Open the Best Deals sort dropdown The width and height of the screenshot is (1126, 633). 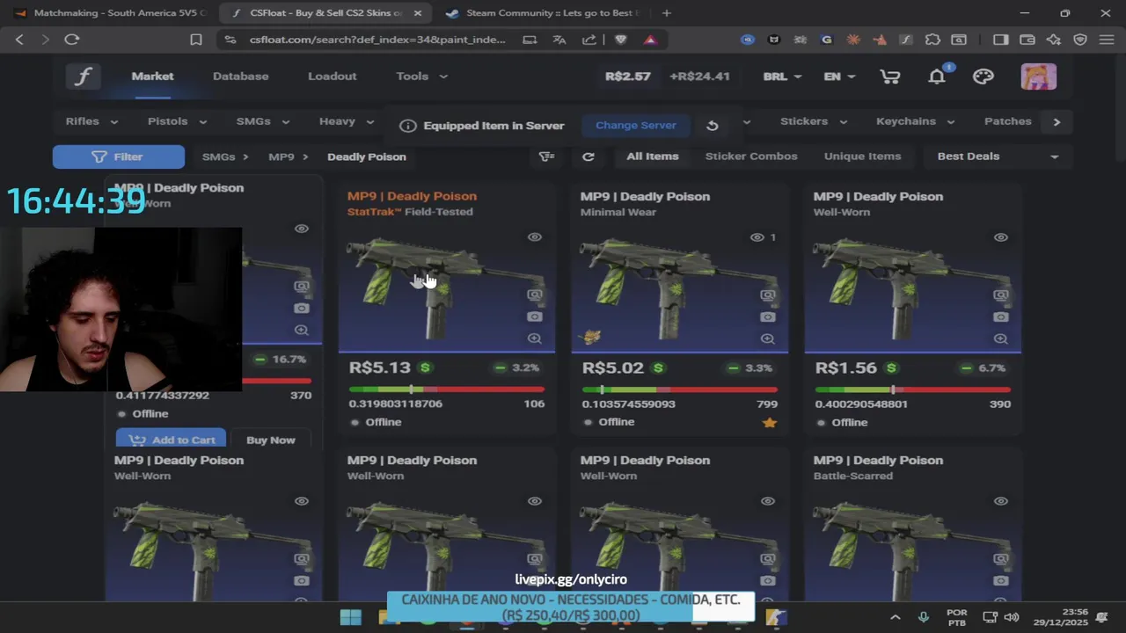click(x=998, y=156)
